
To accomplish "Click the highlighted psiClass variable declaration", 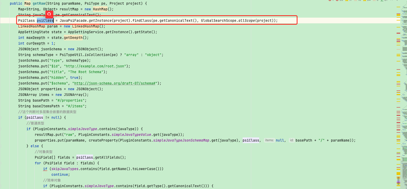I will [x=45, y=20].
